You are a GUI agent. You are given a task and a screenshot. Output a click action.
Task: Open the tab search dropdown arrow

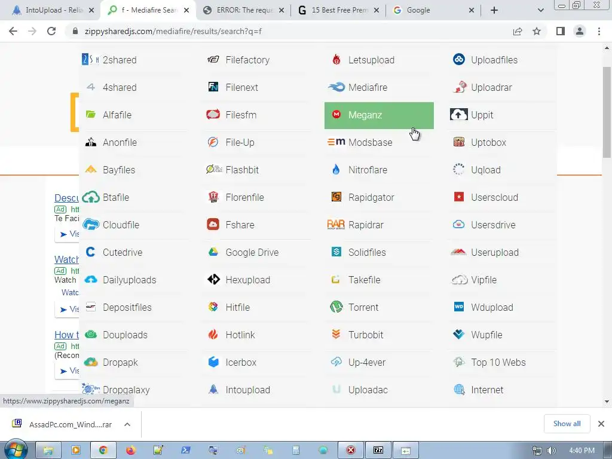[540, 10]
